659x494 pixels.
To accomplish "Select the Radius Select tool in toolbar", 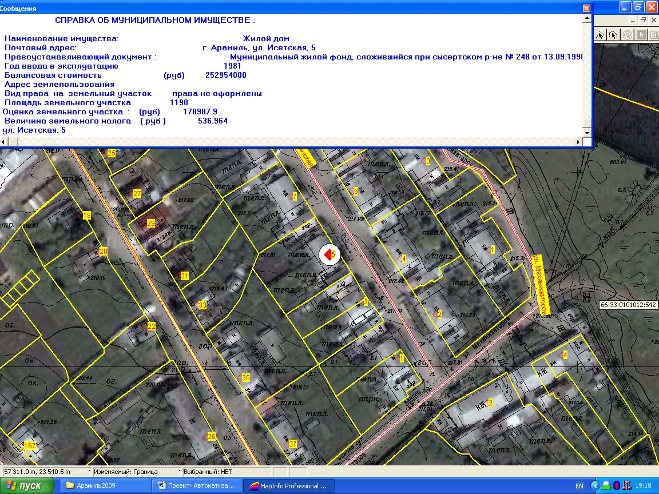I will (600, 35).
